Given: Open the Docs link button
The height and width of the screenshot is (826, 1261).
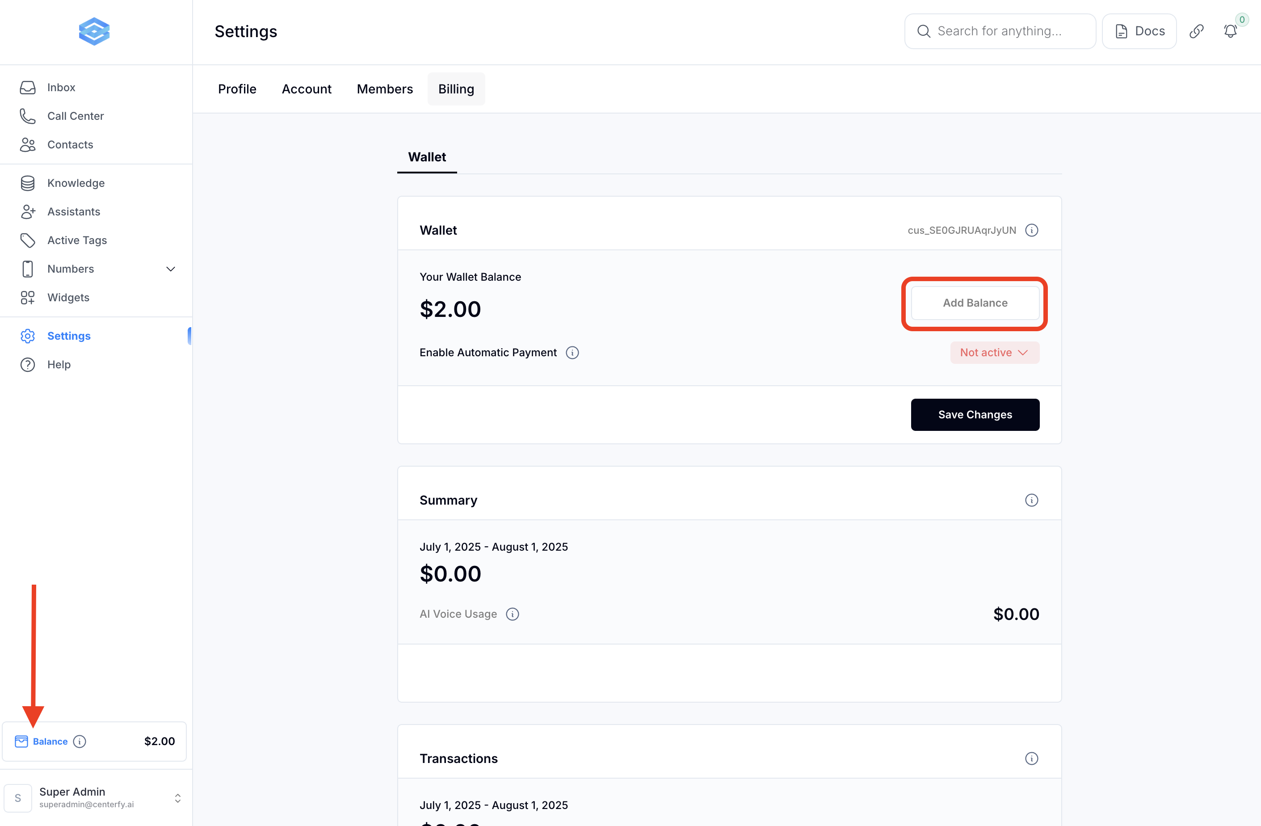Looking at the screenshot, I should 1139,31.
